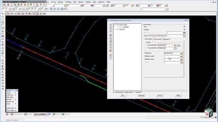Viewport: 218px width, 122px height.
Task: Click the zoom circle icon in snaps toolbar
Action: click(x=62, y=9)
